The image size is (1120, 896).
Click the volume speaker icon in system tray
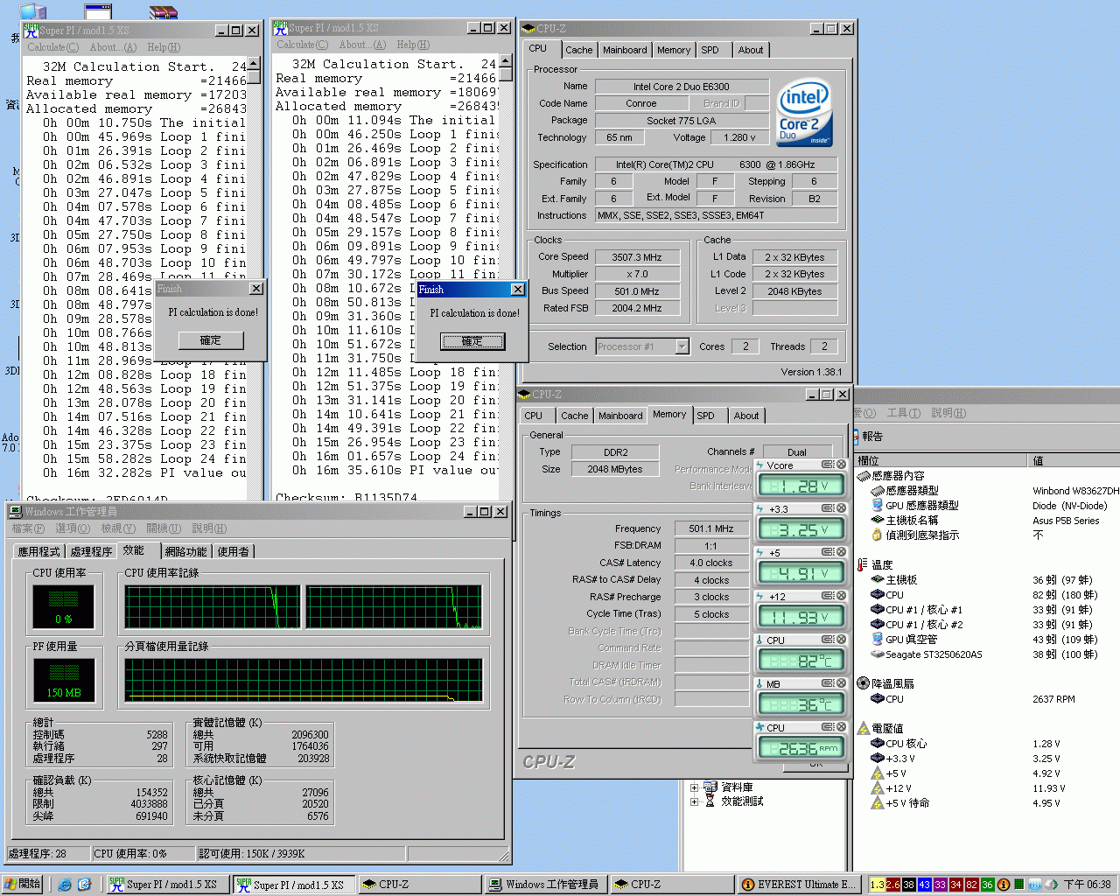[1052, 885]
